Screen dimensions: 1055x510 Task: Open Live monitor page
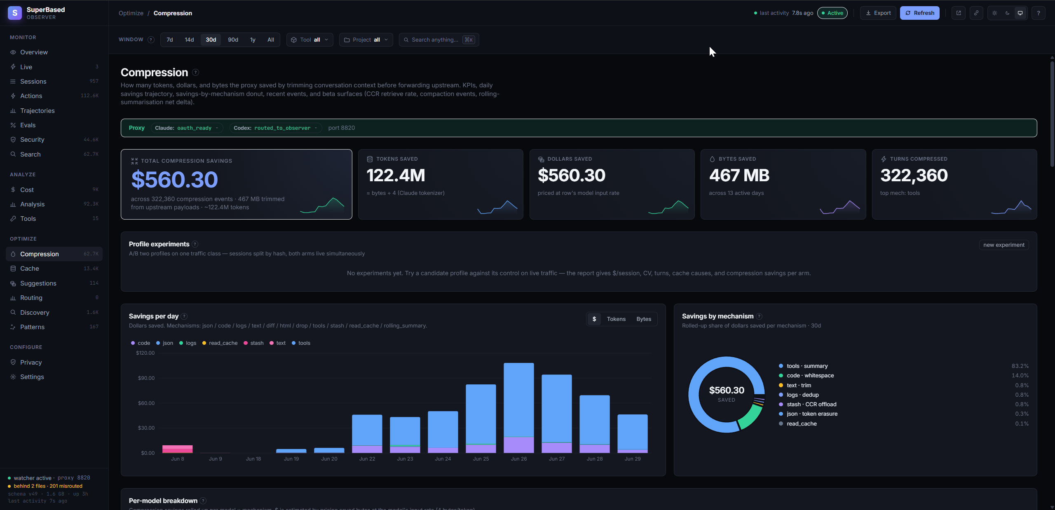tap(54, 67)
